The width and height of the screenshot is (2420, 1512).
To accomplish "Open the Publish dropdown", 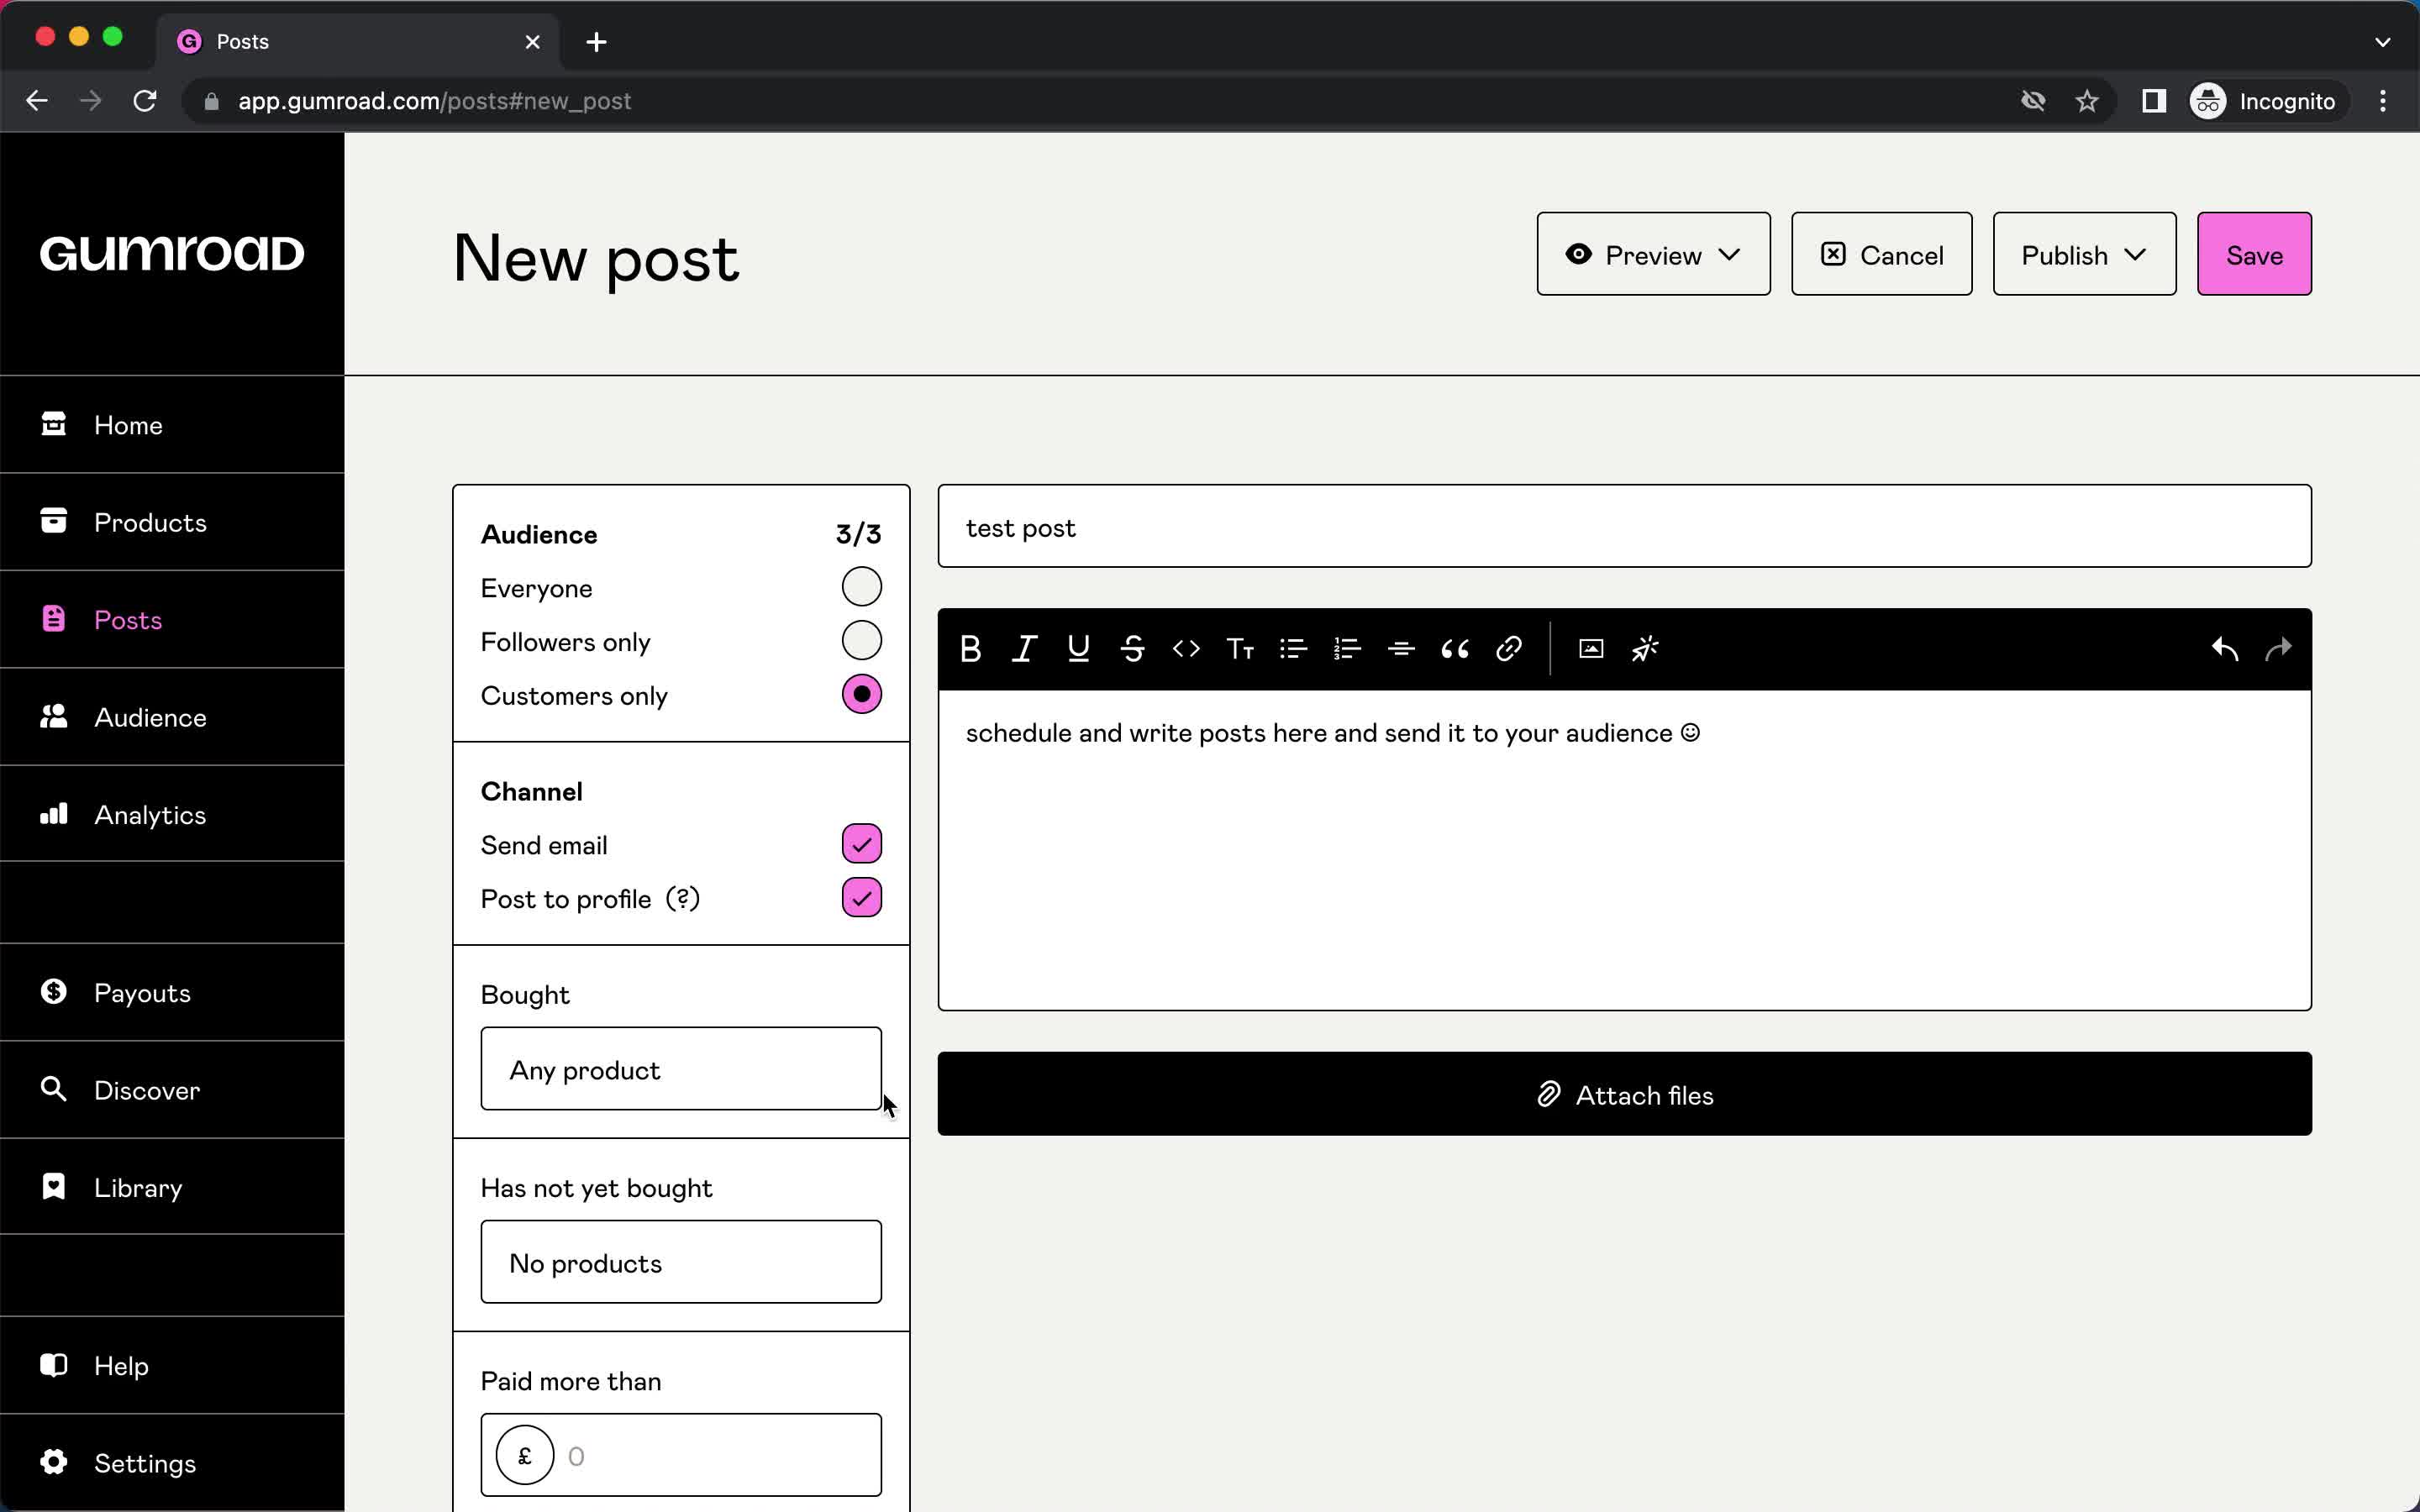I will [x=2084, y=254].
